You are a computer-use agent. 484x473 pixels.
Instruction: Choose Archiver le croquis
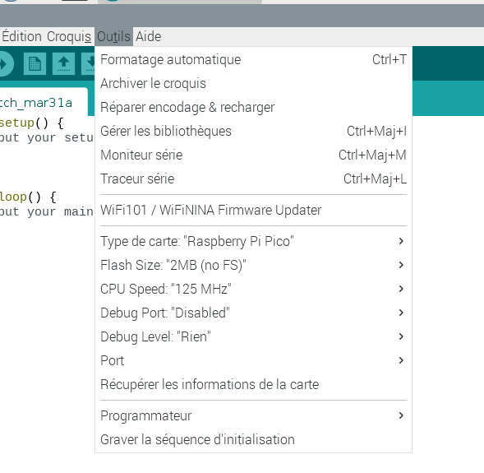pyautogui.click(x=253, y=83)
